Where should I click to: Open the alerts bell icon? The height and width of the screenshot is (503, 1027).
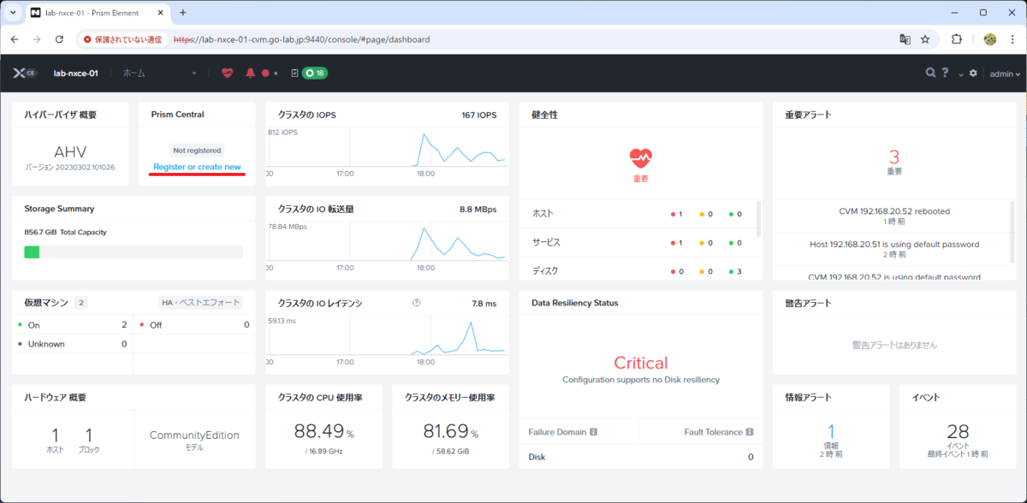click(x=251, y=74)
